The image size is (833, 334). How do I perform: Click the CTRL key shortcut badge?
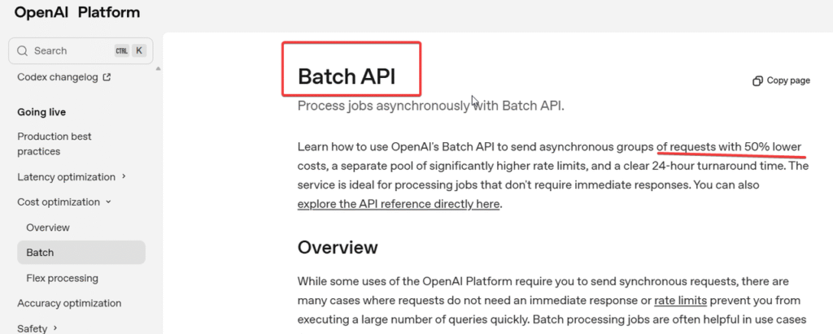coord(121,50)
